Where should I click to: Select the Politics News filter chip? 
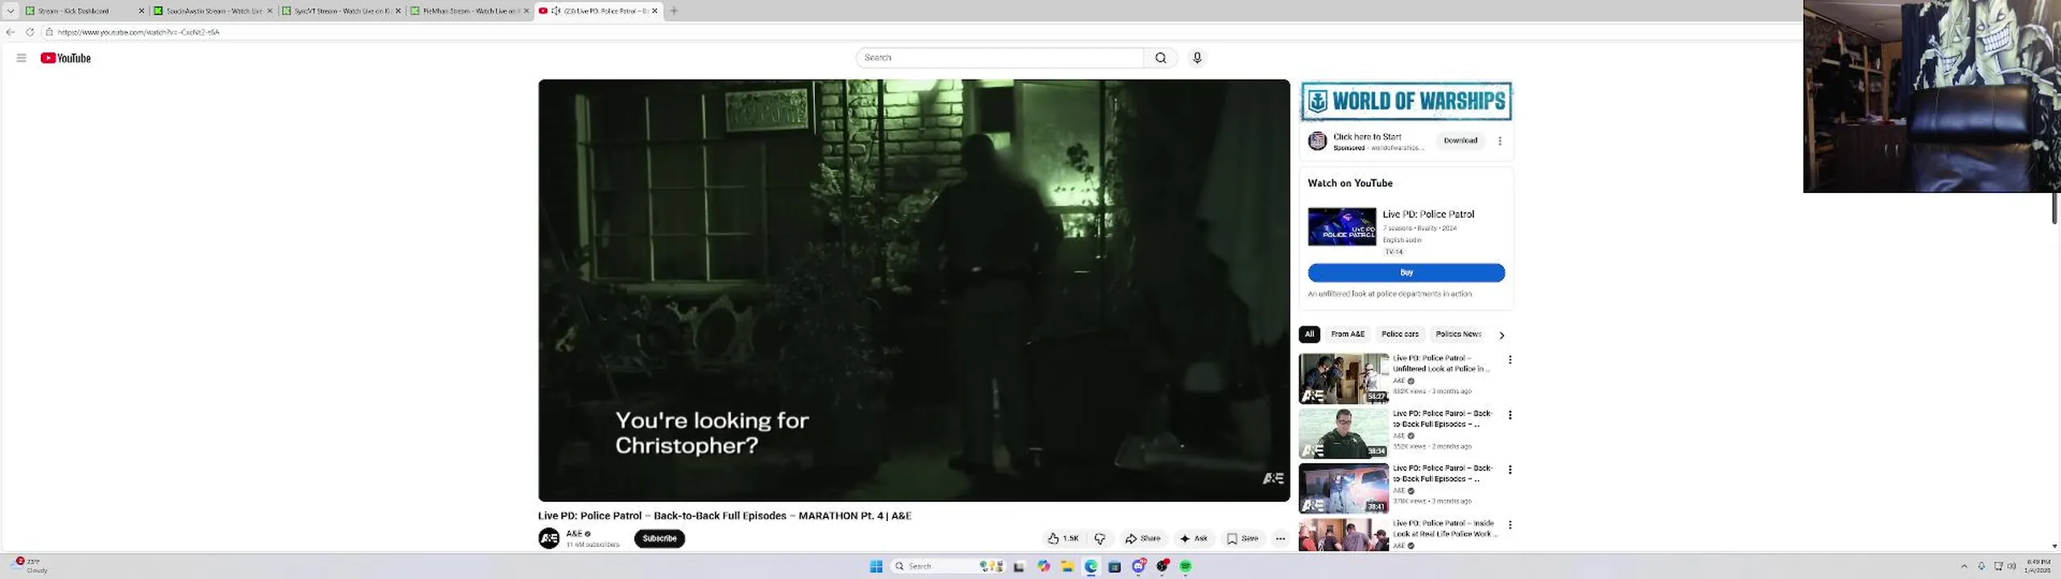(1458, 335)
